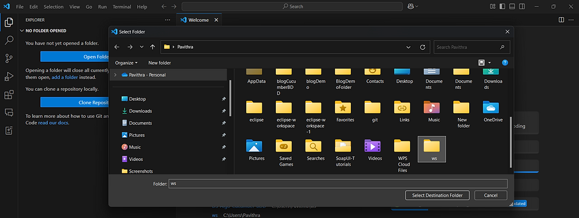Open the Copilot dropdown chevron
The height and width of the screenshot is (218, 579).
[417, 6]
